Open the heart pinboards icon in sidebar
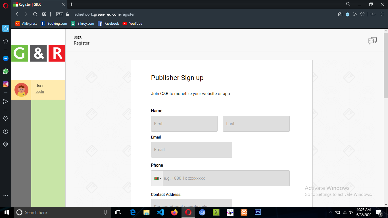 coord(6,119)
